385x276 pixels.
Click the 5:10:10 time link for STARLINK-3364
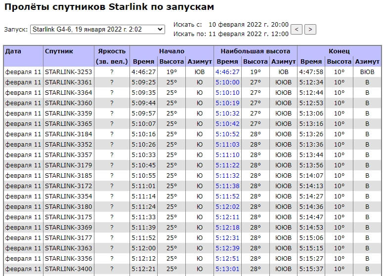pyautogui.click(x=227, y=92)
